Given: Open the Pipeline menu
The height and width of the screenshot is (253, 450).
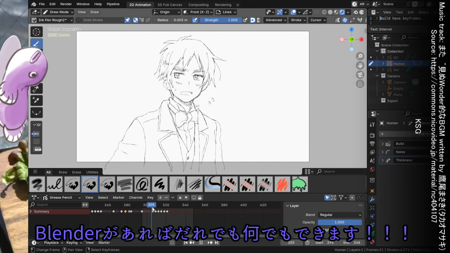Looking at the screenshot, I should click(113, 4).
